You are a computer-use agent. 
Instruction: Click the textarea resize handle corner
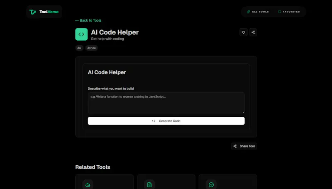[x=243, y=112]
